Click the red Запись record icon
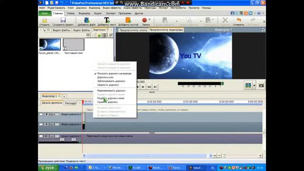The height and width of the screenshot is (171, 304). 144,20
